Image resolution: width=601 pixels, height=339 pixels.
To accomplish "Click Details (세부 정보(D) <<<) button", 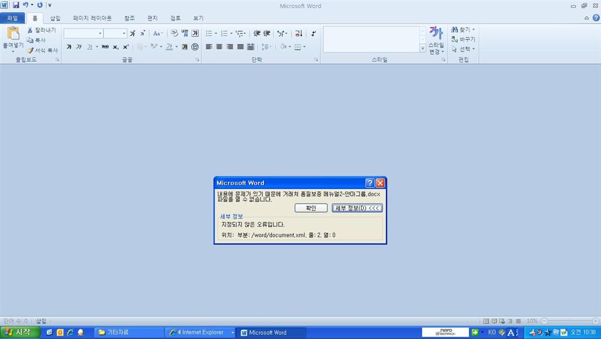I will coord(357,208).
